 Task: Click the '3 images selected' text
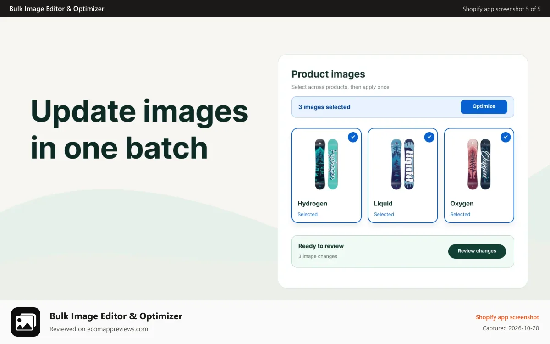(x=324, y=107)
